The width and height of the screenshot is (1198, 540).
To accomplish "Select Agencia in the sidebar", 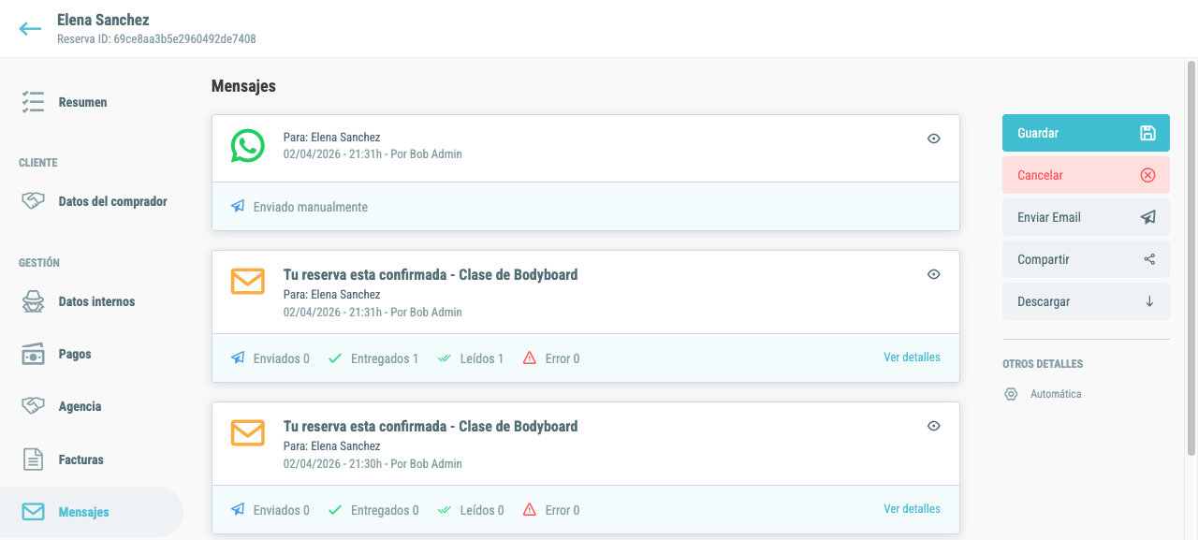I will (92, 407).
